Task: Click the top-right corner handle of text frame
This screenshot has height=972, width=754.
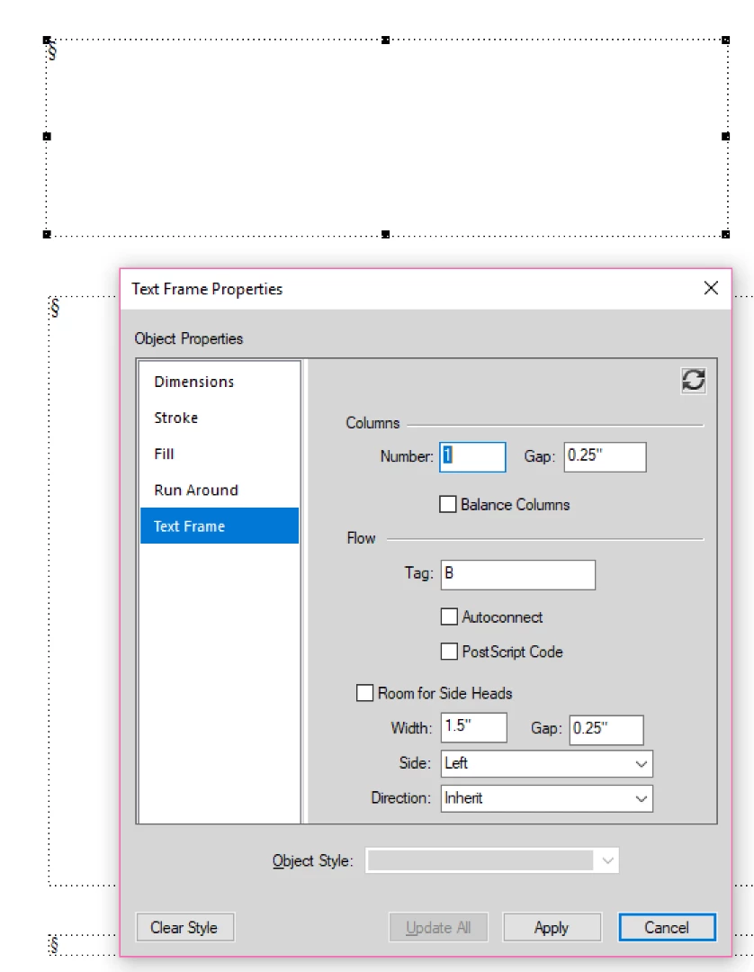Action: pos(725,40)
